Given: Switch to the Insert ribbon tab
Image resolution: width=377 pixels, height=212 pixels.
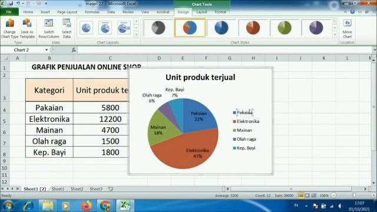Looking at the screenshot, I should (x=45, y=12).
